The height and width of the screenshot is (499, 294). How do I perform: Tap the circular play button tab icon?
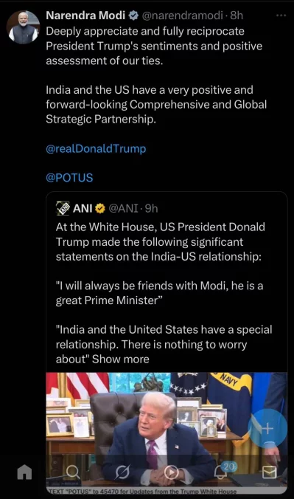(x=171, y=472)
